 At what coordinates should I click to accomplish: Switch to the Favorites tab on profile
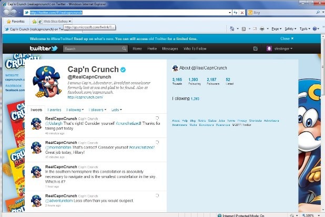[54, 110]
